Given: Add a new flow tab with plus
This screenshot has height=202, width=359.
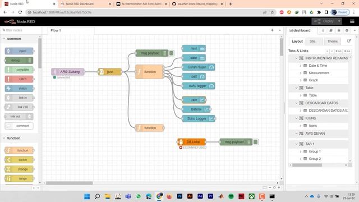Looking at the screenshot, I should [x=272, y=30].
